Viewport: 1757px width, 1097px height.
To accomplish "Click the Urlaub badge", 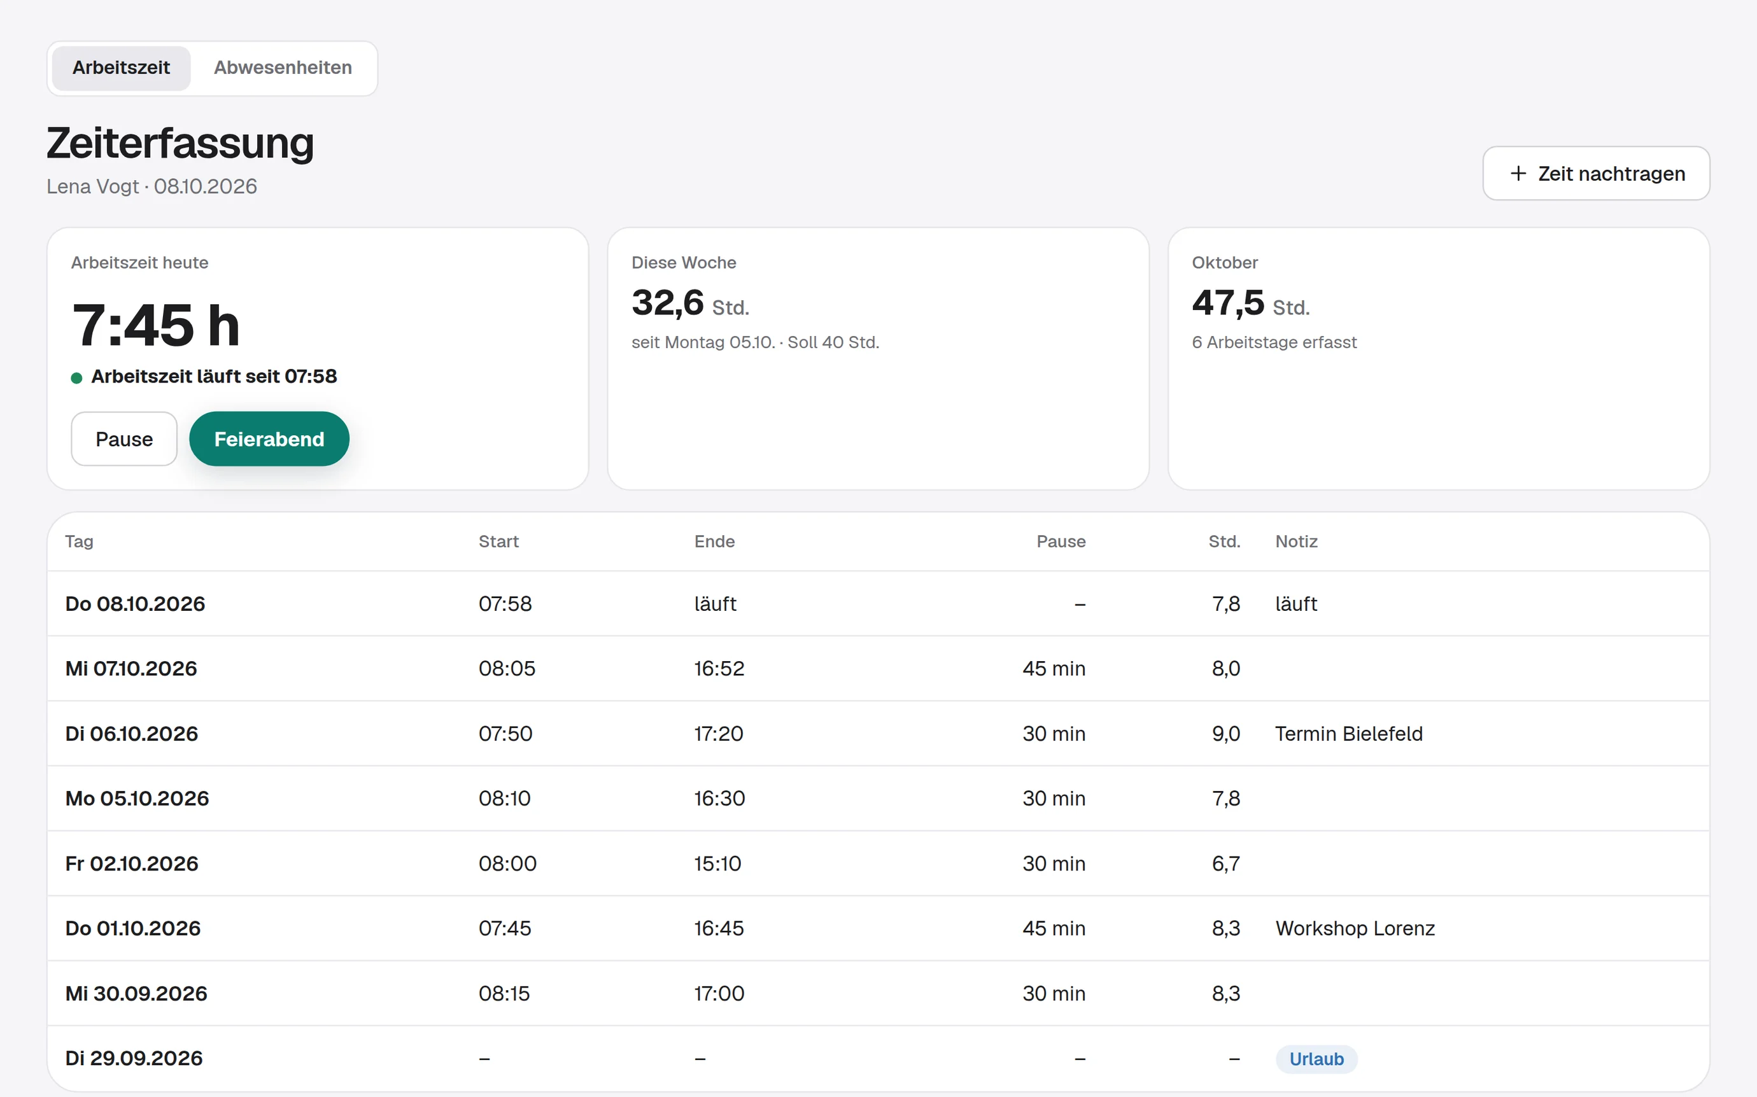I will pos(1316,1059).
